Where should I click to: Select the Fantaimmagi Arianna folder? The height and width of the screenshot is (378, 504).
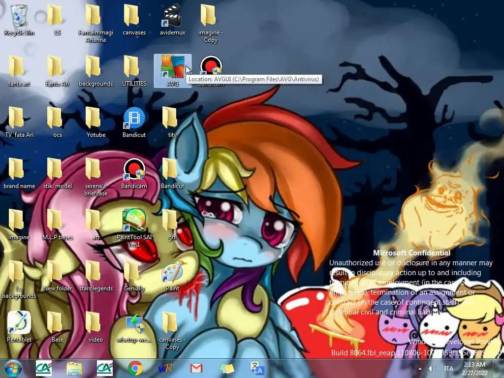pos(96,23)
